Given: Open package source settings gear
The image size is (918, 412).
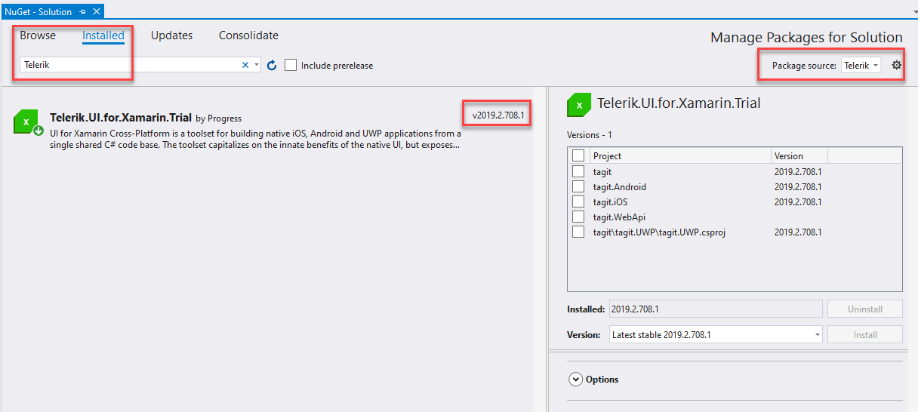Looking at the screenshot, I should click(896, 66).
